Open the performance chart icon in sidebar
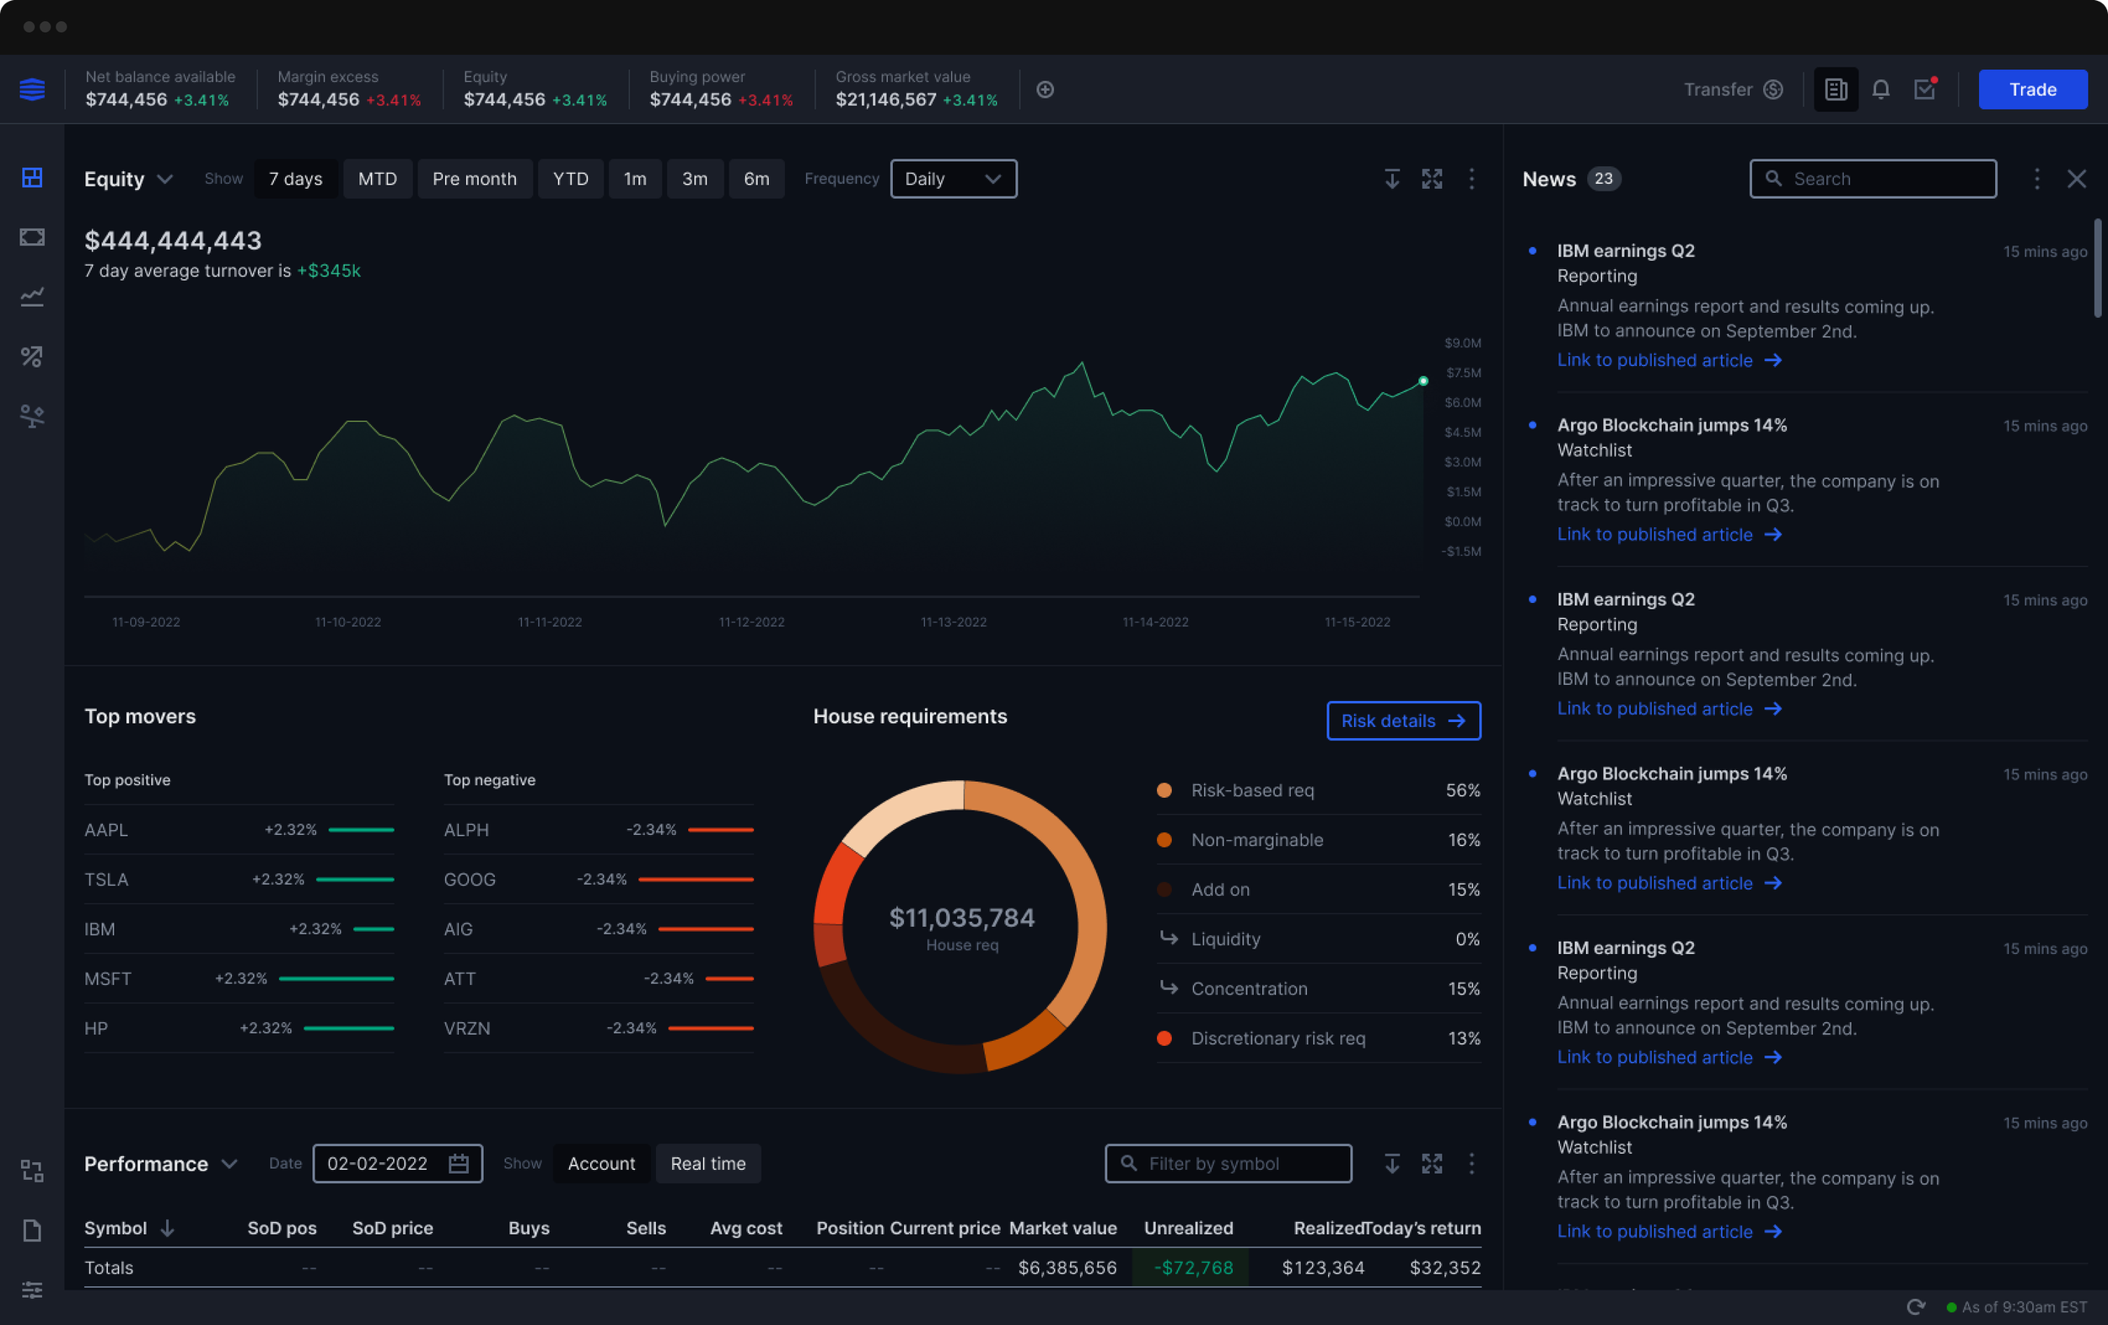The height and width of the screenshot is (1325, 2108). click(x=32, y=297)
